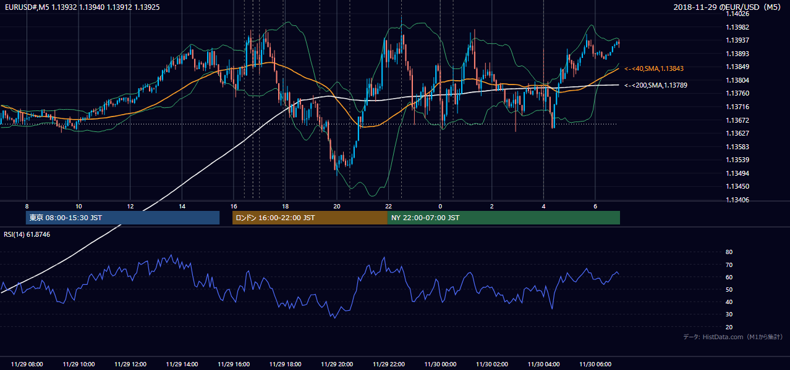Click price axis label 1.13672
The image size is (790, 370).
pyautogui.click(x=737, y=120)
